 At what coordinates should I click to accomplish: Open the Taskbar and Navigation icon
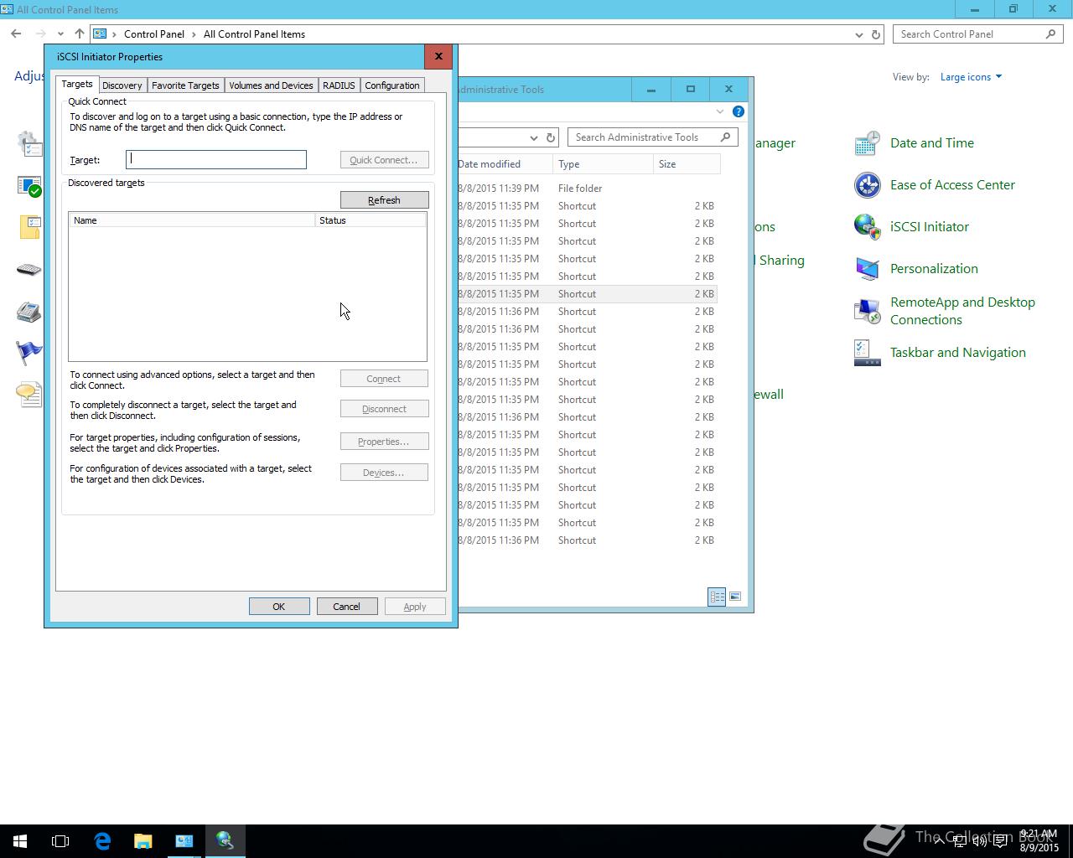click(x=867, y=353)
